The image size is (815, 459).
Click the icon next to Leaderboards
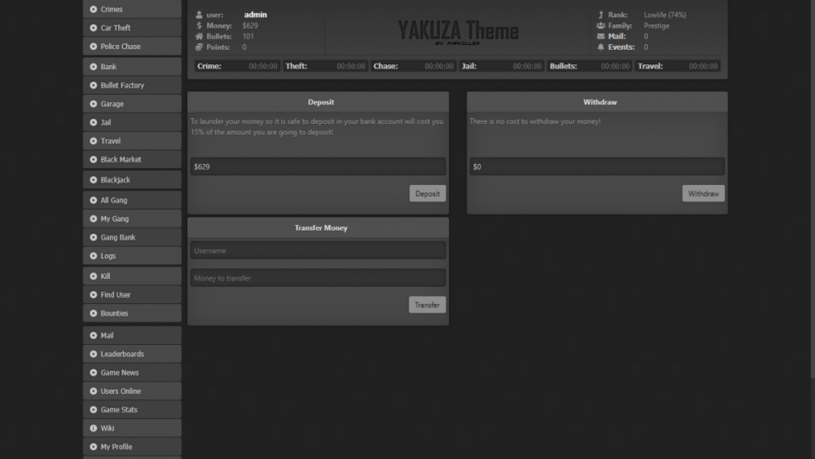(93, 354)
